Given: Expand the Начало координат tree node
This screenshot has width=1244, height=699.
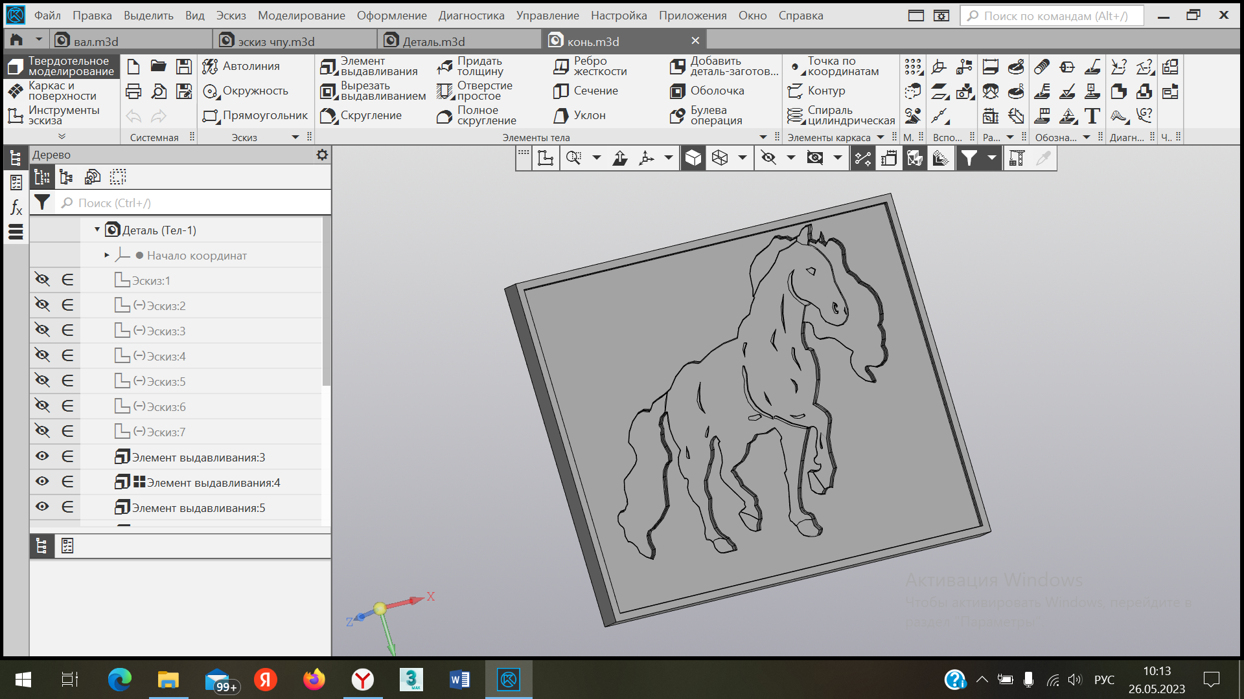Looking at the screenshot, I should pyautogui.click(x=107, y=256).
